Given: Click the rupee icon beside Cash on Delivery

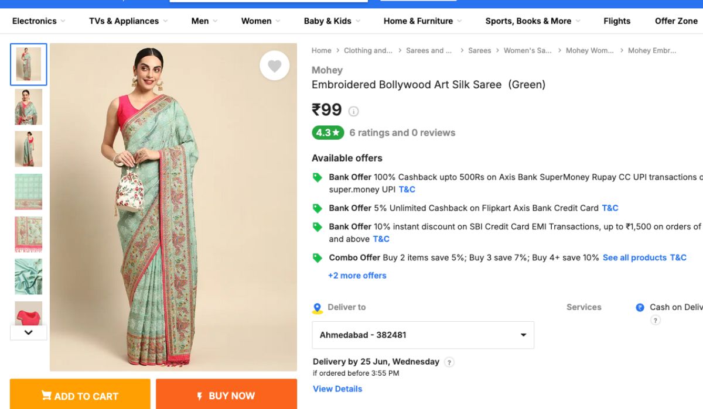Looking at the screenshot, I should [640, 307].
